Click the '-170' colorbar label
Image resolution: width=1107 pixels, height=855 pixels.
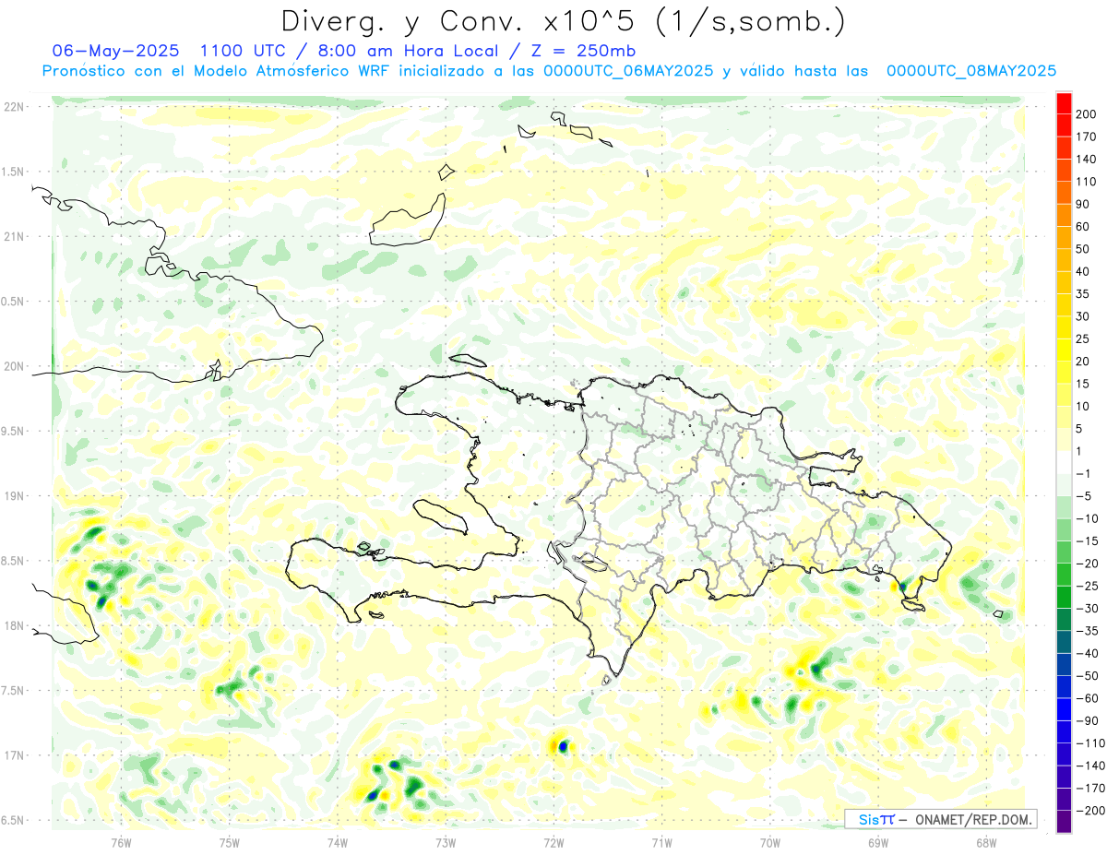click(x=1089, y=789)
